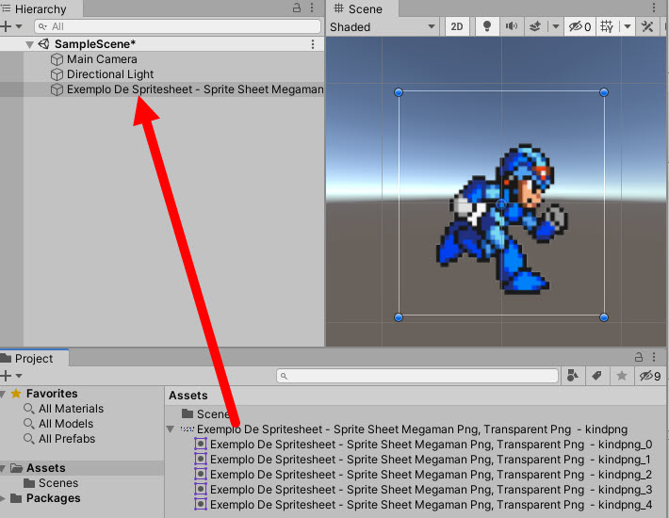Click Search by Label tag icon
Image resolution: width=669 pixels, height=518 pixels.
click(x=596, y=376)
